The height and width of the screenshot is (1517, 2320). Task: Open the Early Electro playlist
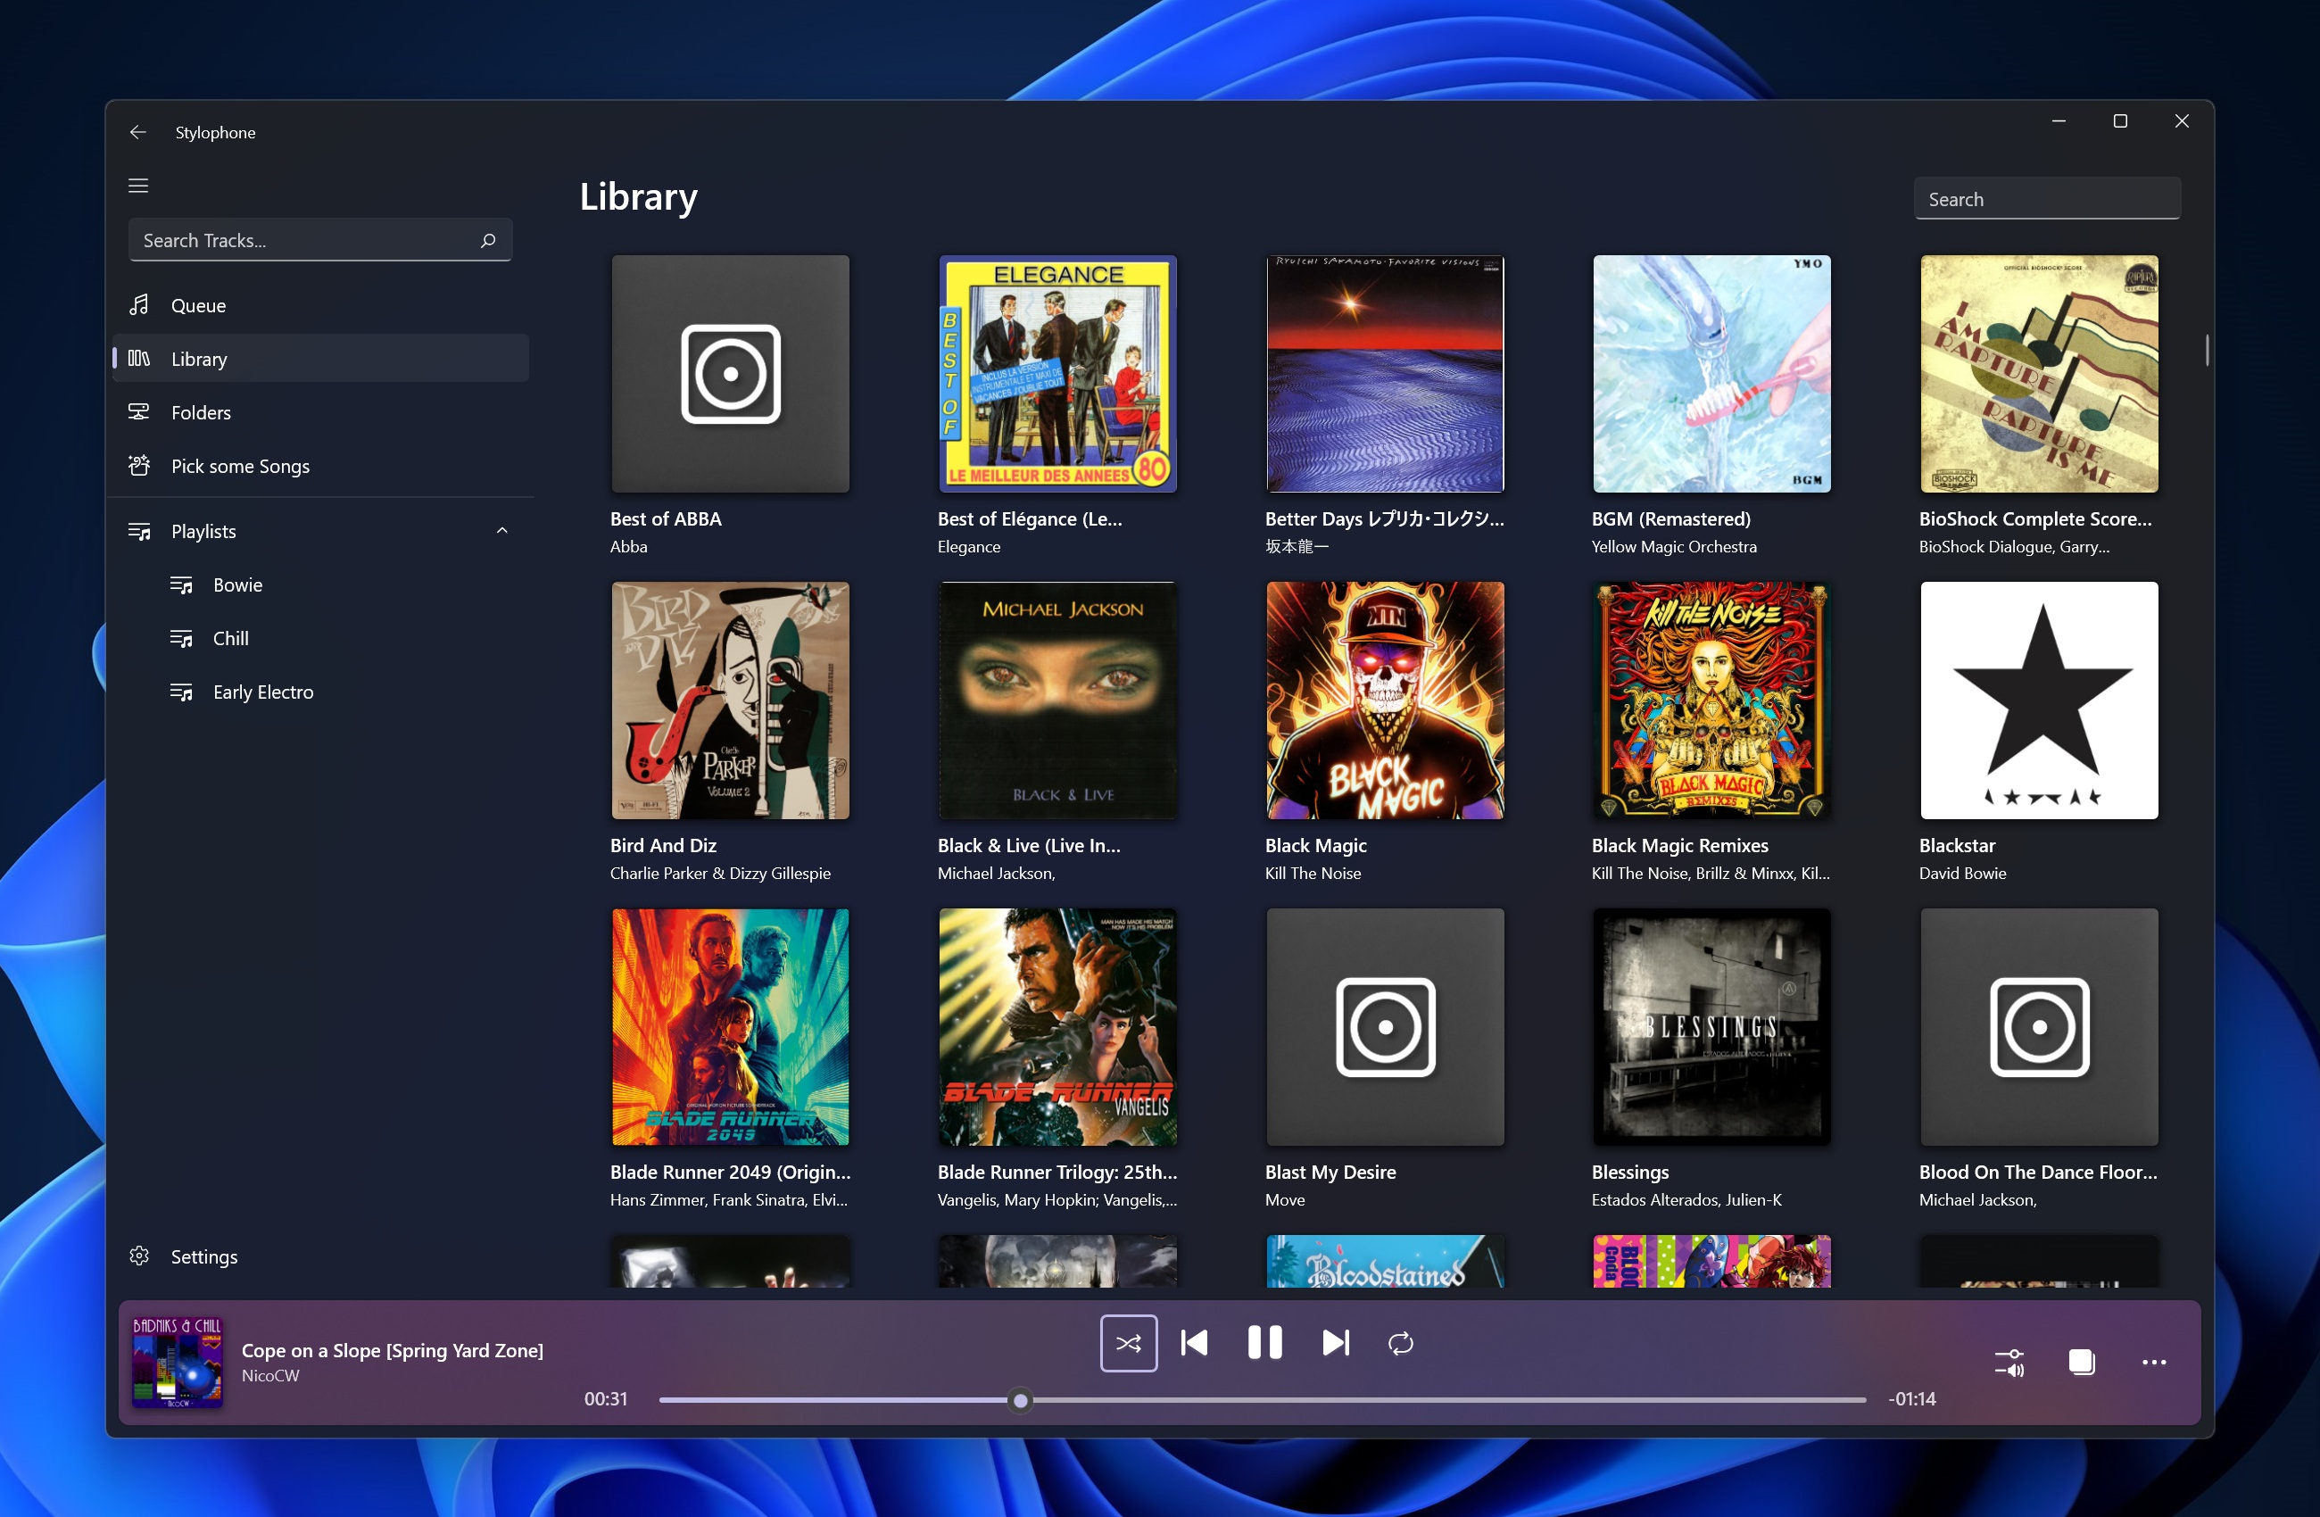(x=264, y=691)
